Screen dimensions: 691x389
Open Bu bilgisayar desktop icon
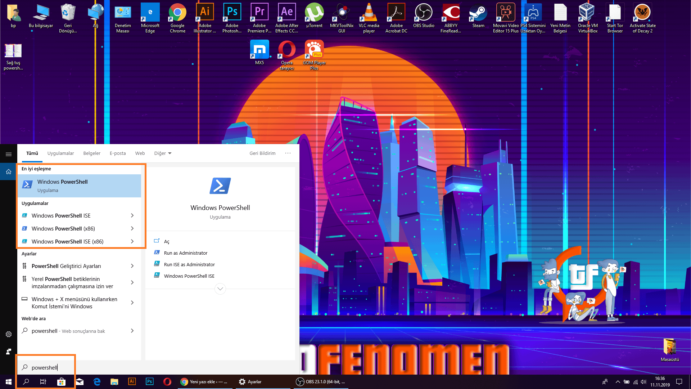coord(41,15)
